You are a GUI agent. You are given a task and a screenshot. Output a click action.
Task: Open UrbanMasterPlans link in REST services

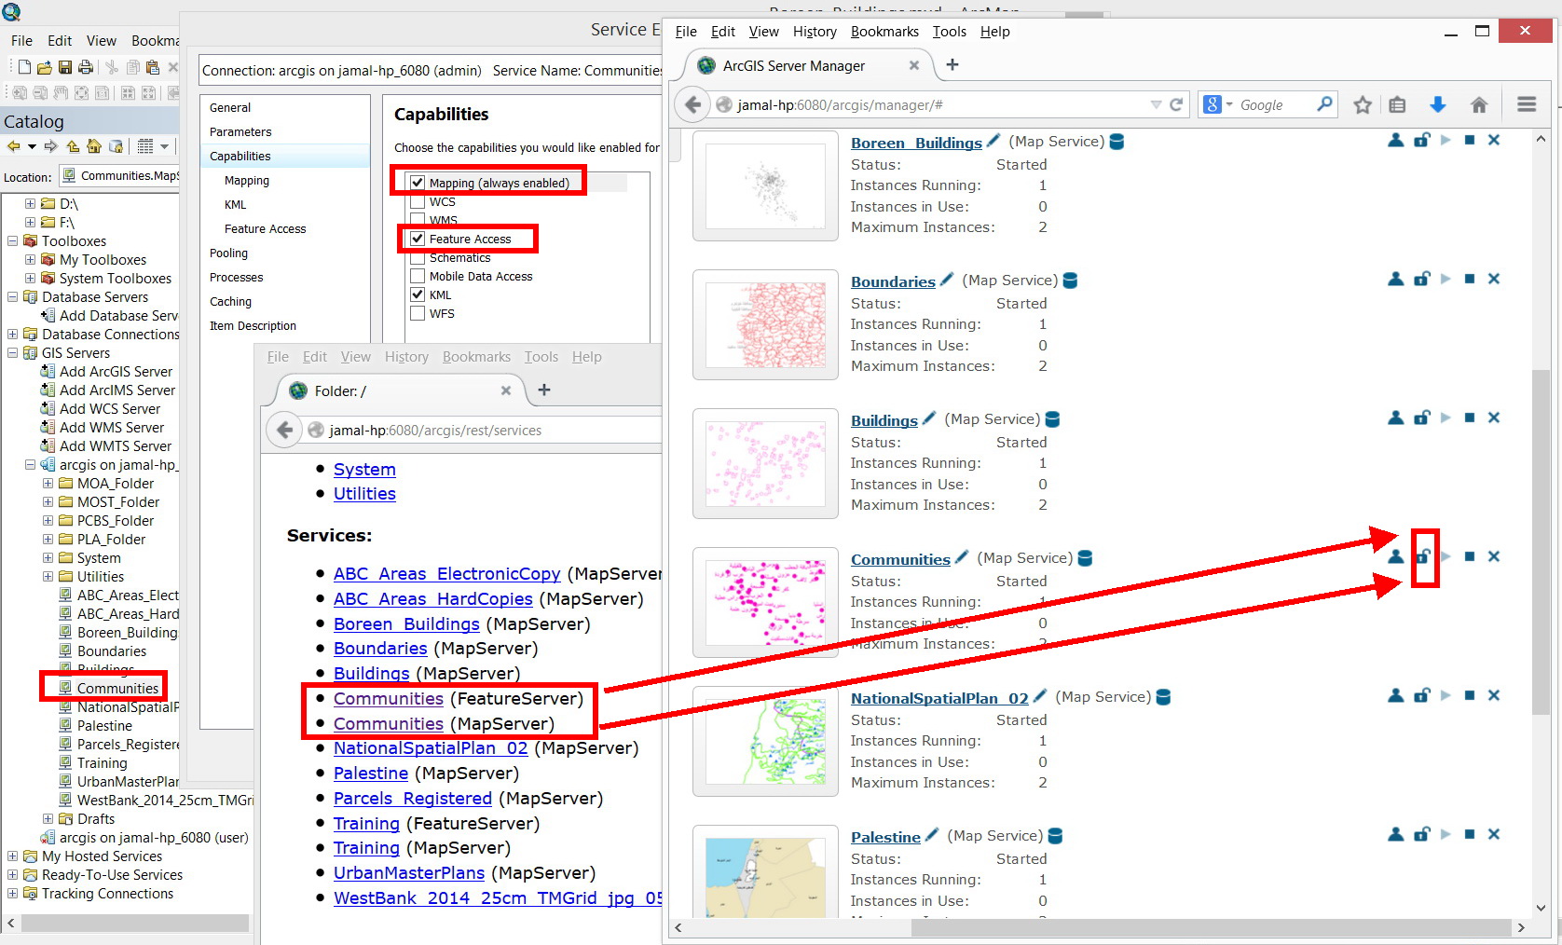[409, 873]
